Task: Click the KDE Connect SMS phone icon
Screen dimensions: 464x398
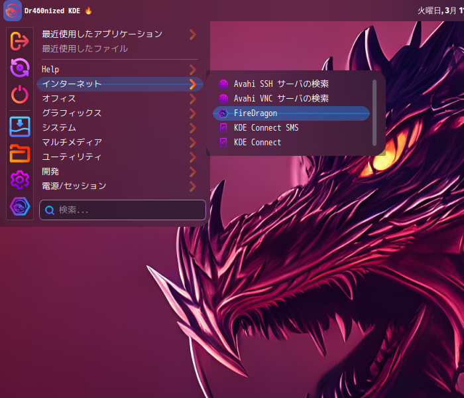Action: pos(223,128)
